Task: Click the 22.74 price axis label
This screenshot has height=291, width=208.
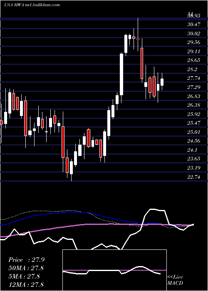Action: [x=194, y=177]
